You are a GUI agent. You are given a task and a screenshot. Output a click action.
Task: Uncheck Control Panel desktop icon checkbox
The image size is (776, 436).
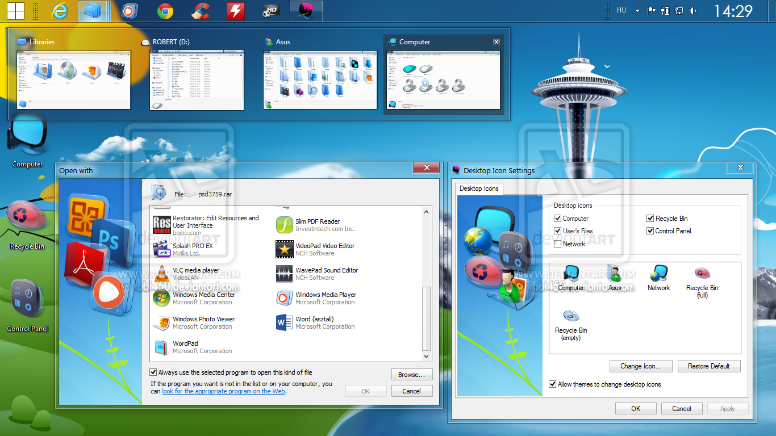(x=650, y=231)
